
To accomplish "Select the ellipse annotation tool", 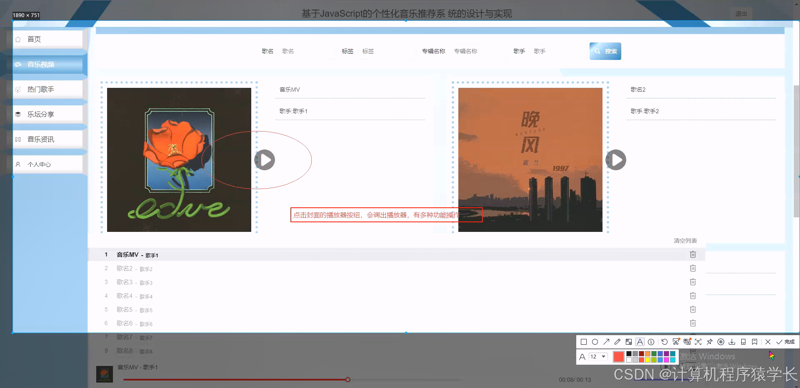I will click(x=595, y=342).
